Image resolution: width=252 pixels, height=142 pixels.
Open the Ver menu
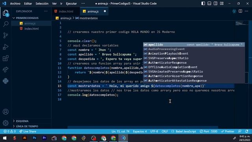click(54, 4)
